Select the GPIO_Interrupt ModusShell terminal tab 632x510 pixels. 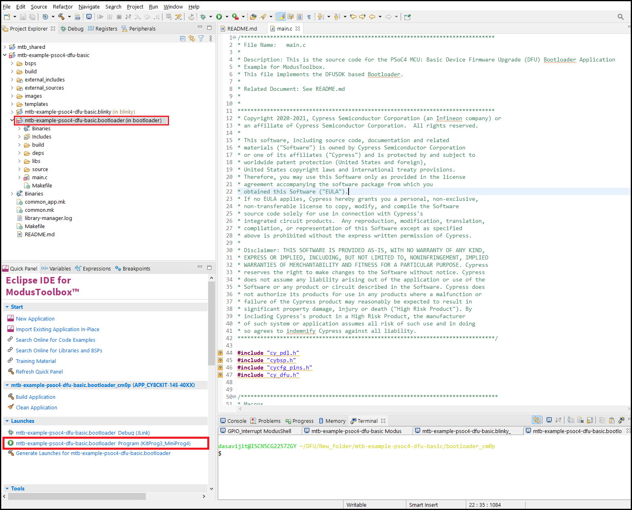(x=259, y=431)
